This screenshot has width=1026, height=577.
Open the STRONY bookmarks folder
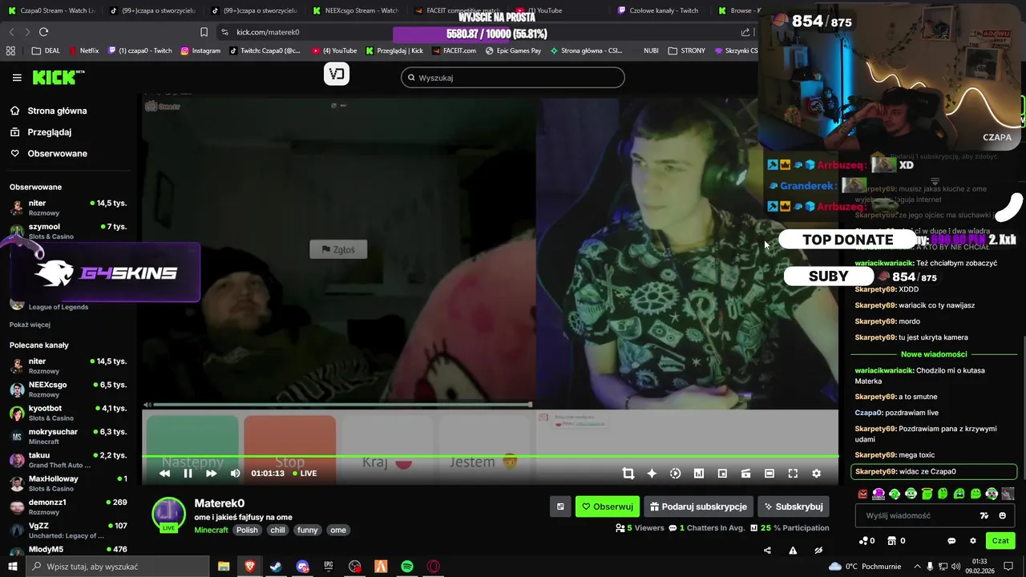click(687, 50)
